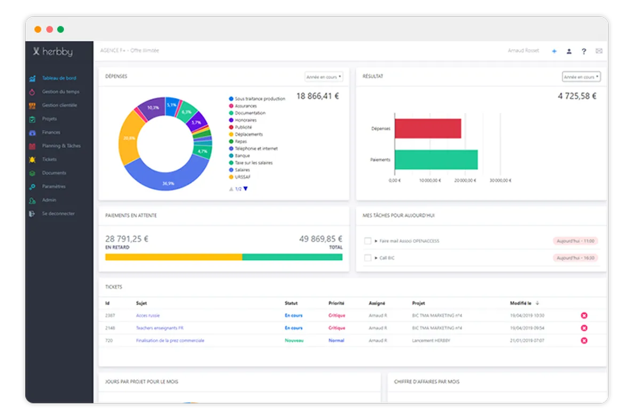Open Finalisation de la prez commerciale ticket

(170, 340)
